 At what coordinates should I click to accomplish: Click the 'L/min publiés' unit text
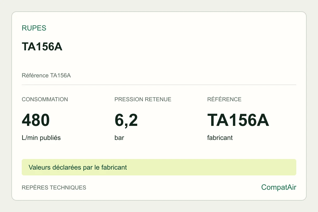[x=41, y=138]
